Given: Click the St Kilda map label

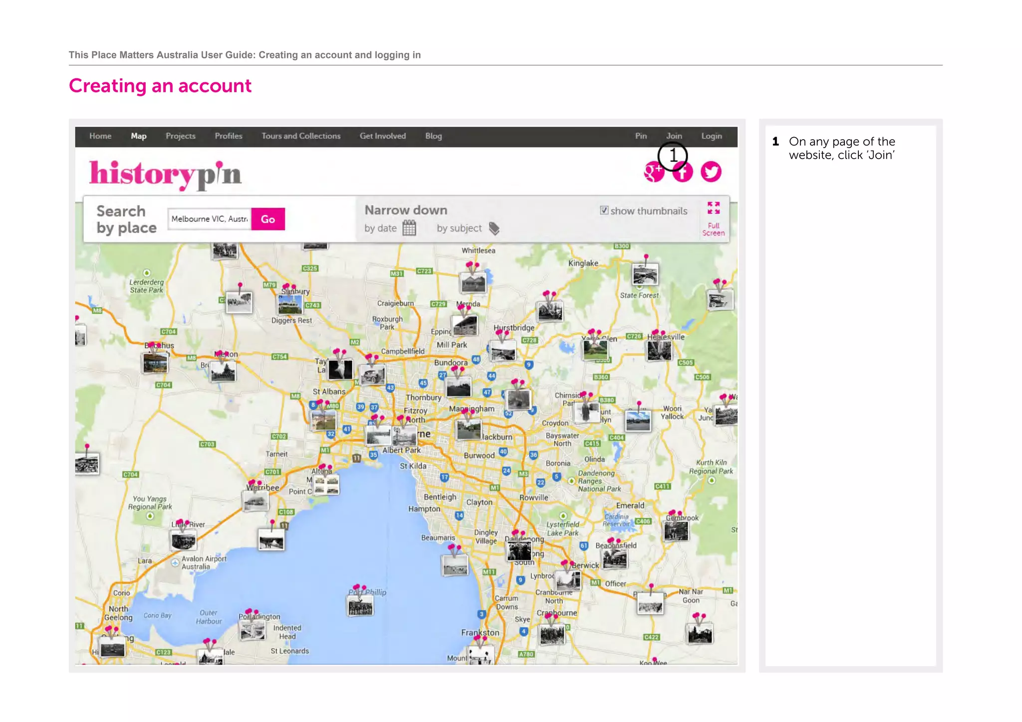Looking at the screenshot, I should pos(413,466).
